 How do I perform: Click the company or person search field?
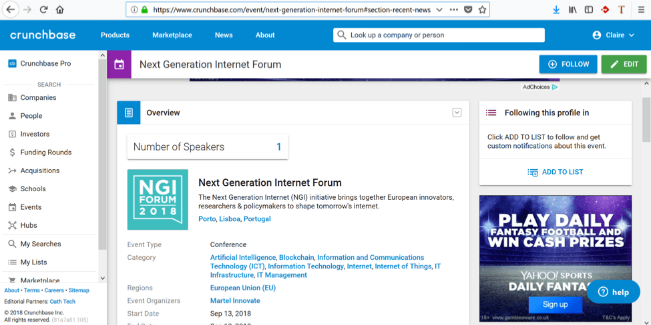point(439,35)
